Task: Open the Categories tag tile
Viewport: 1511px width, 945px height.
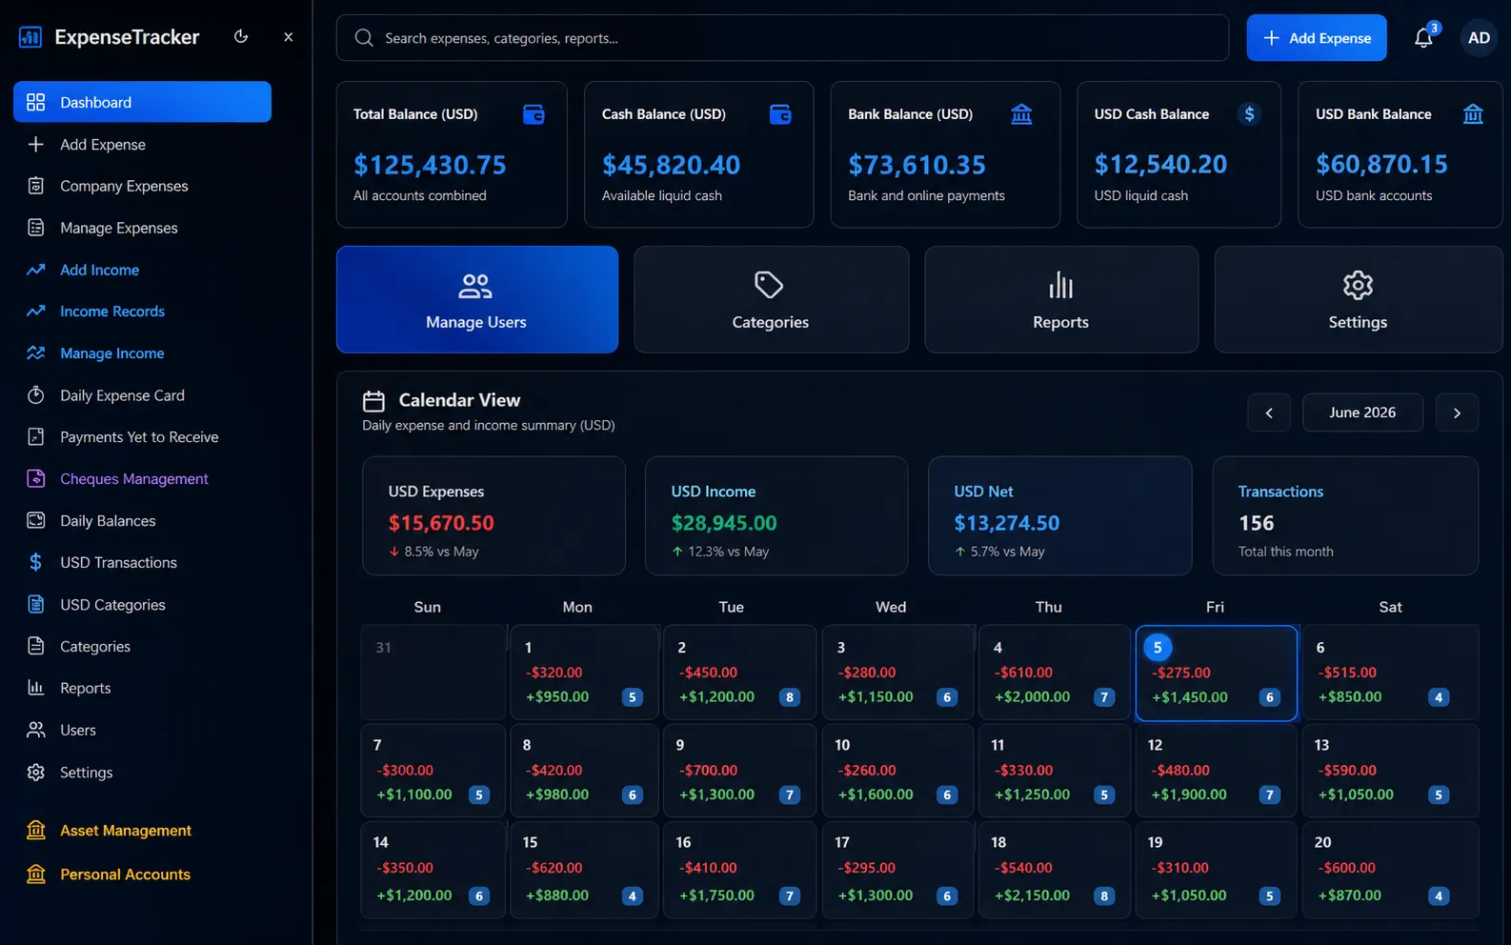Action: pos(771,300)
